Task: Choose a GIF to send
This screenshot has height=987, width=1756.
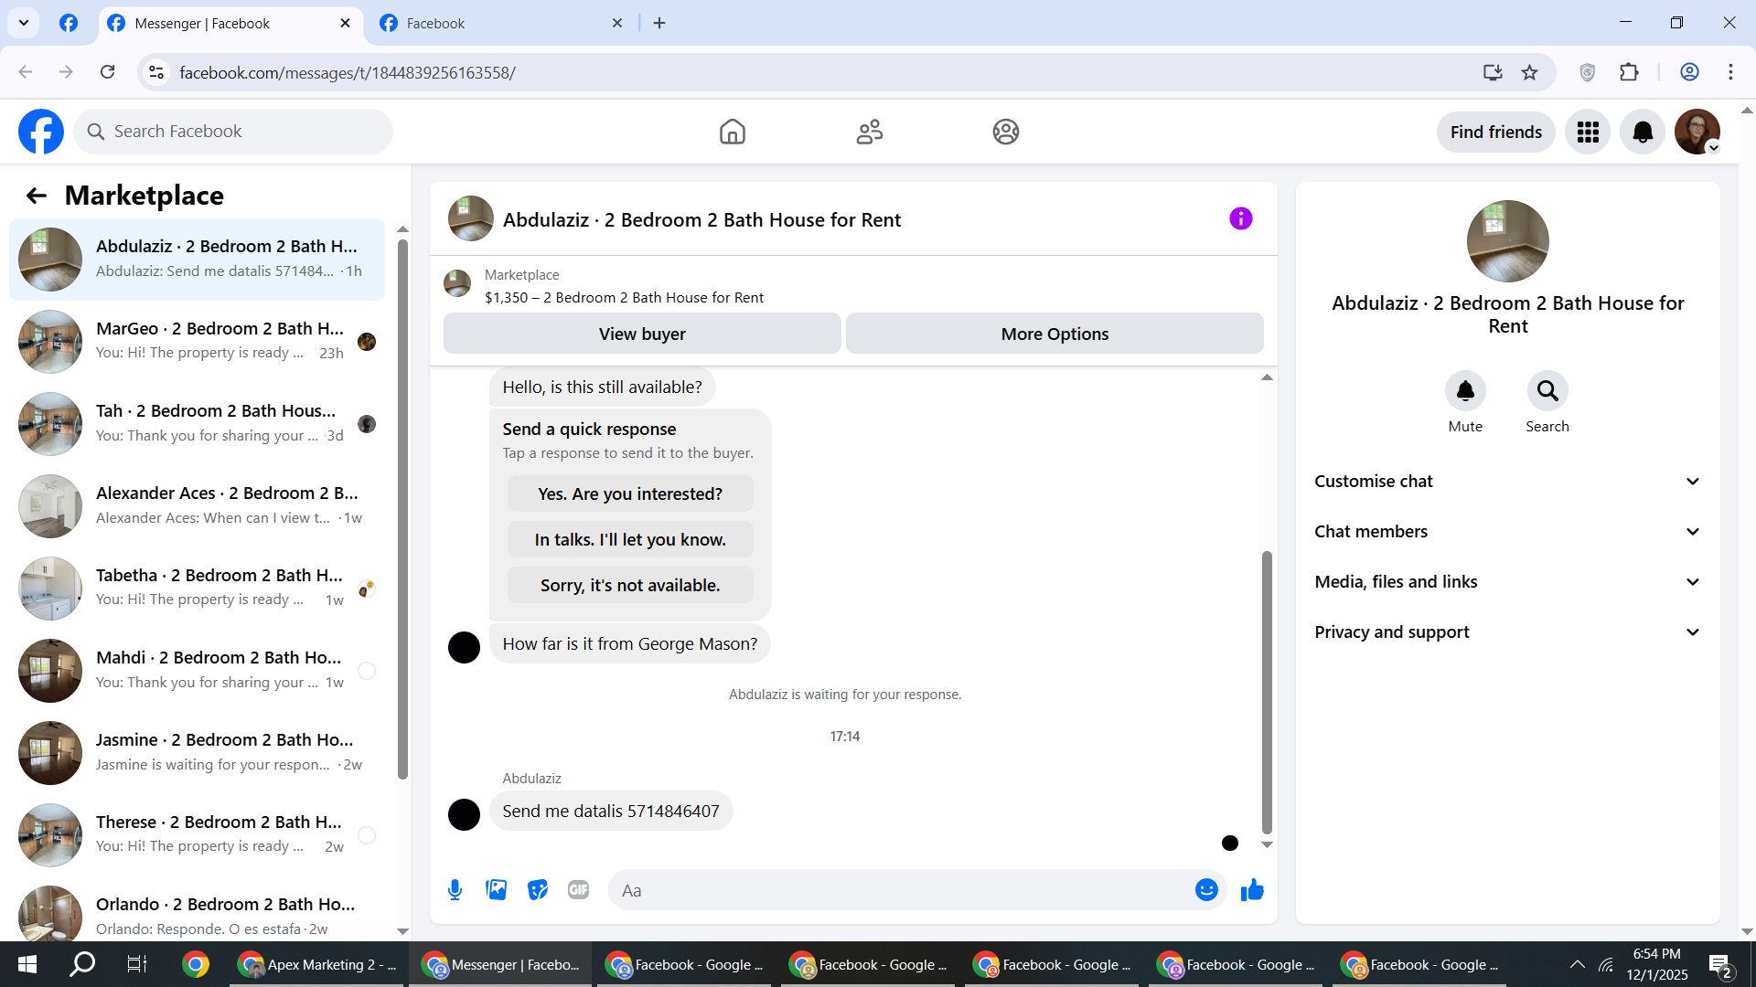Action: [578, 890]
